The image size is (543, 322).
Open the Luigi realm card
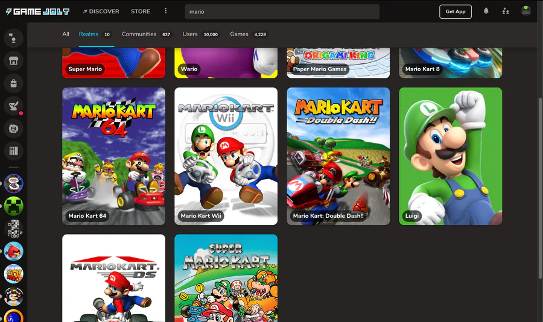tap(451, 156)
